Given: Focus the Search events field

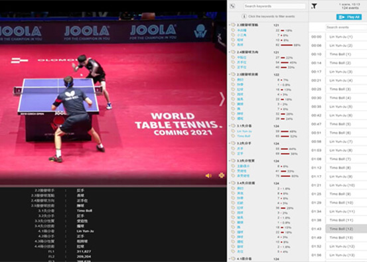Looking at the screenshot, I should 346,27.
